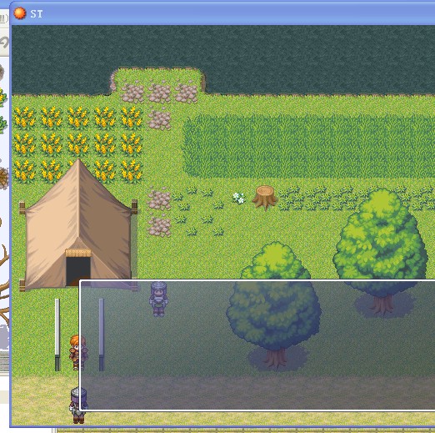The height and width of the screenshot is (433, 435).
Task: Click the white pole left of the orange-haired character
Action: pos(57,335)
